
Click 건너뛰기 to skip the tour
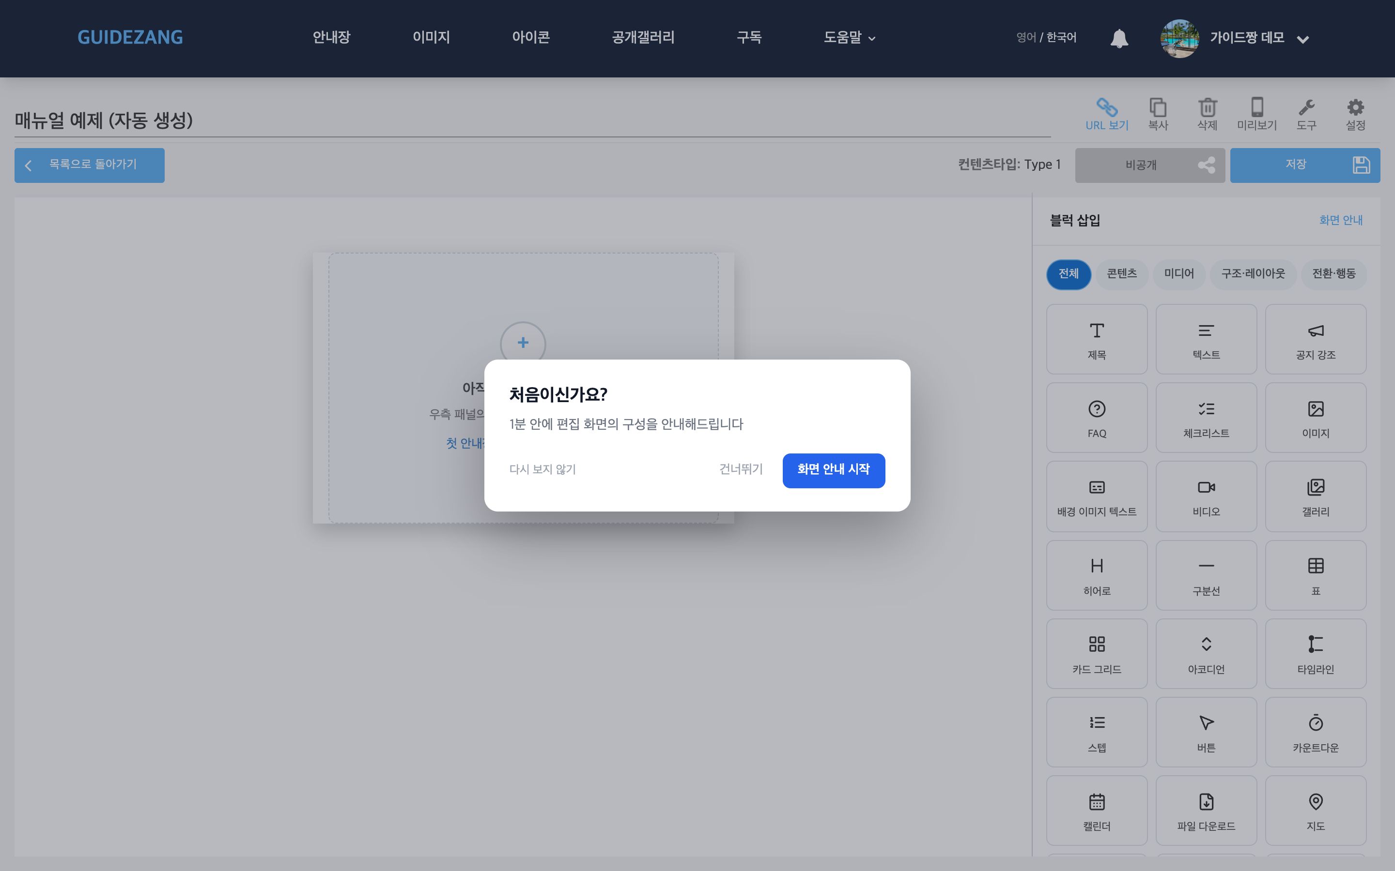[741, 470]
